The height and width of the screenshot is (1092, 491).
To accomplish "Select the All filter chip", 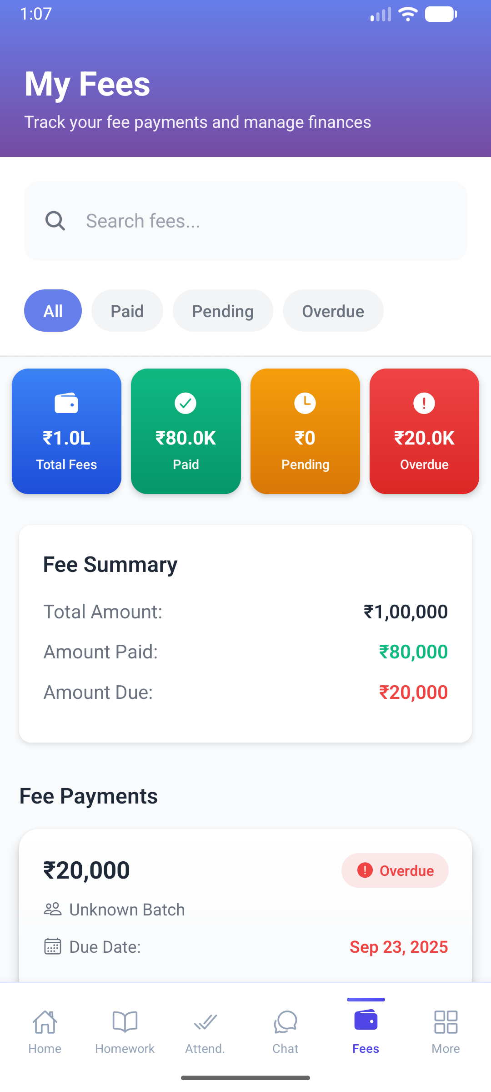I will [53, 310].
